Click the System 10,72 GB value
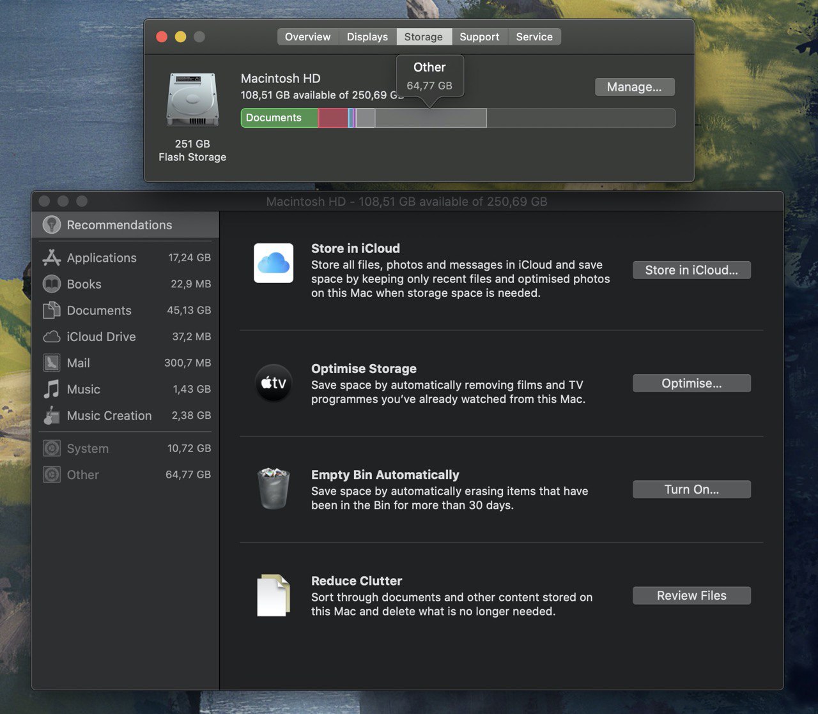 pyautogui.click(x=189, y=448)
